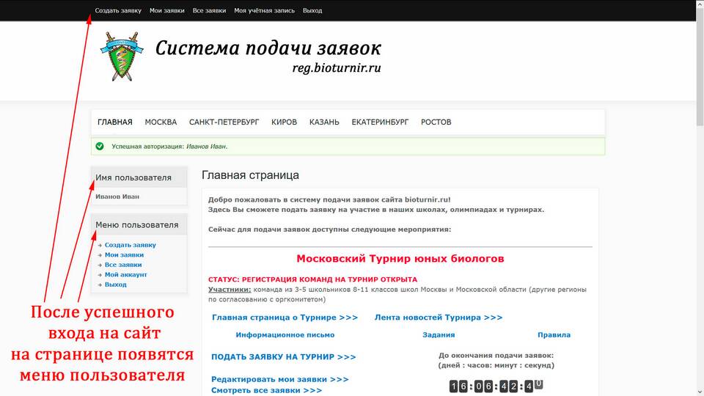Select the САНКТ-ПЕТЕРБУРГ tab

(x=224, y=122)
